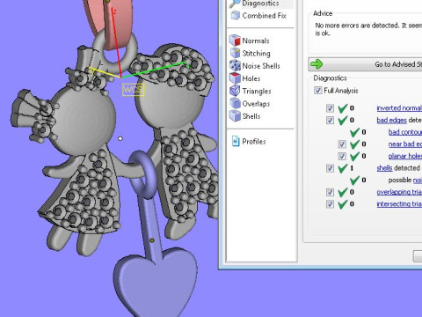The width and height of the screenshot is (422, 317).
Task: Open the planar holes link
Action: coord(405,156)
